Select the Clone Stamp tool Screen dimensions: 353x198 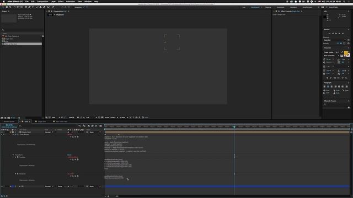(x=41, y=7)
